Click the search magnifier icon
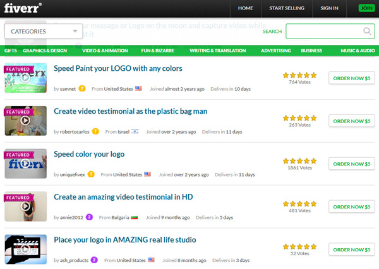This screenshot has width=379, height=269. pyautogui.click(x=367, y=31)
